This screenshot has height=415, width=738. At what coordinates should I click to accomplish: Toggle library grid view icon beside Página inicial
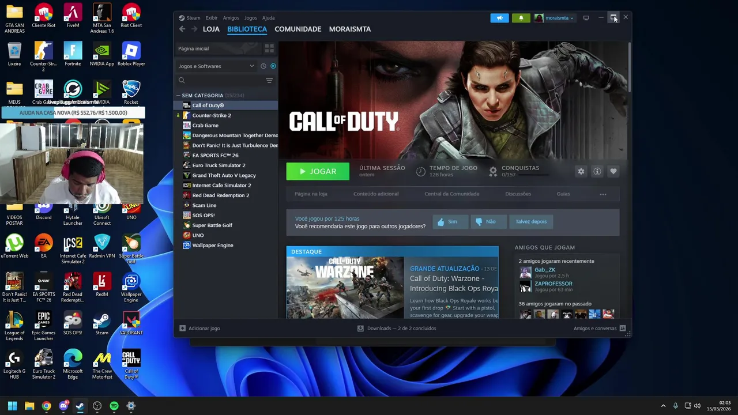pos(269,48)
